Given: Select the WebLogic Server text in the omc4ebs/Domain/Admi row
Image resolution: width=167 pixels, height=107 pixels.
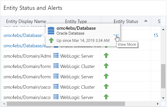Looking at the screenshot, I should click(x=77, y=56).
